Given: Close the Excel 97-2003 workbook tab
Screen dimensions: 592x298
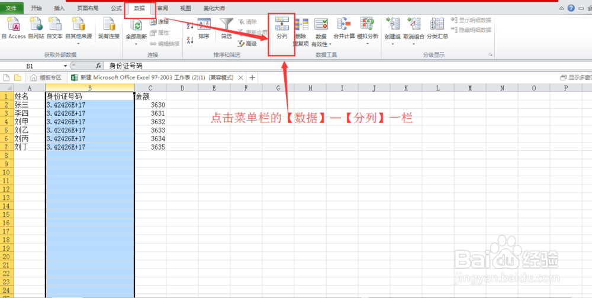Looking at the screenshot, I should pos(240,77).
